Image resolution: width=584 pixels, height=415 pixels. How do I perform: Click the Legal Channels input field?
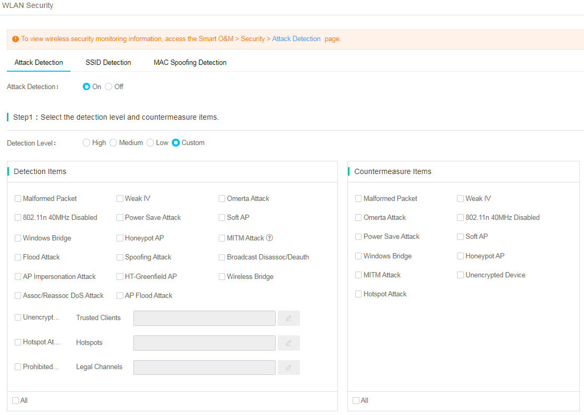(x=205, y=368)
